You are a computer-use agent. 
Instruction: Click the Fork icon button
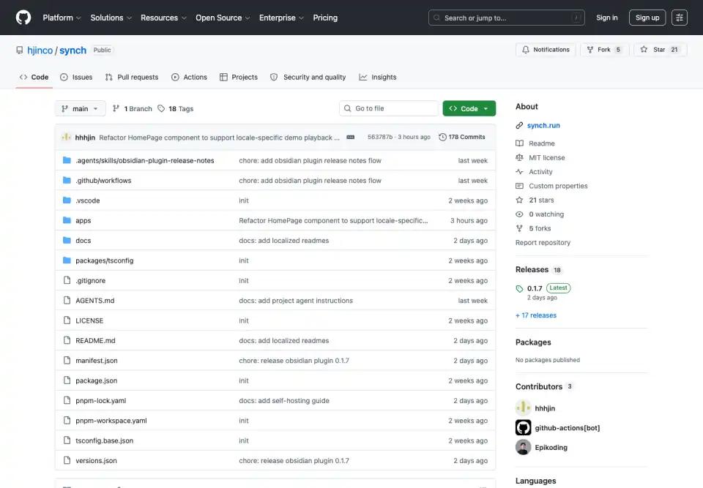coord(590,50)
